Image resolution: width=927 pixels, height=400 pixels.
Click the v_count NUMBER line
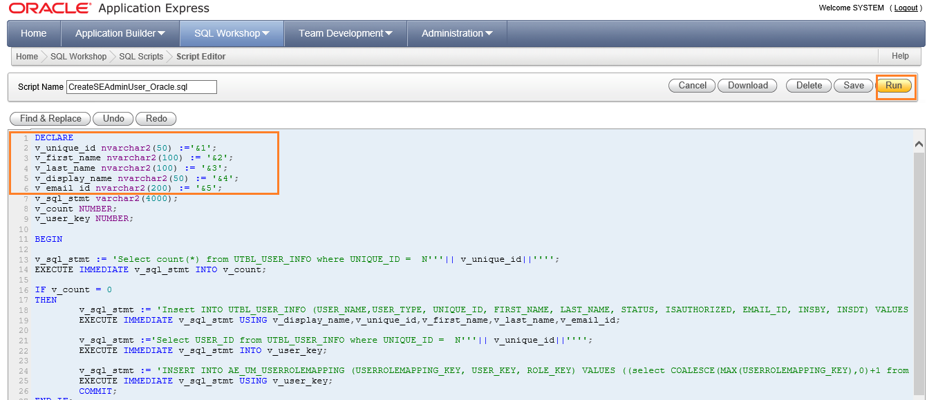tap(76, 208)
